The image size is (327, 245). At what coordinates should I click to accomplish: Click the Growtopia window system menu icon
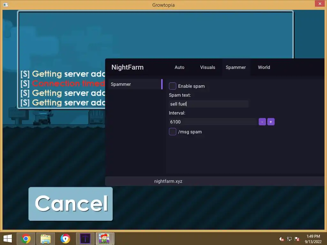click(6, 4)
